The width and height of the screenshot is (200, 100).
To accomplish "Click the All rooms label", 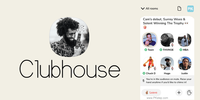I will (x=152, y=8).
